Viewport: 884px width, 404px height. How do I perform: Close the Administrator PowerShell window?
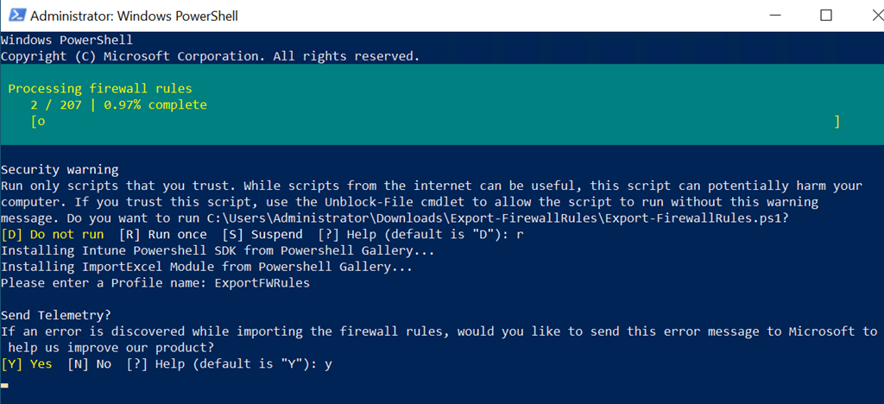pyautogui.click(x=863, y=16)
